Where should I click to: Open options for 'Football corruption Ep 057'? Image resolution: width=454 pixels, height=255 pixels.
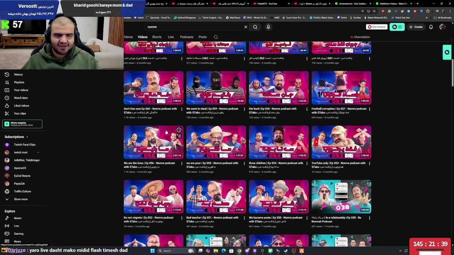[x=369, y=109]
